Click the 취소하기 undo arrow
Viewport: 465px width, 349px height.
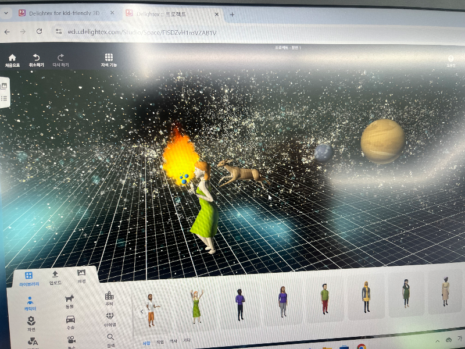point(36,58)
